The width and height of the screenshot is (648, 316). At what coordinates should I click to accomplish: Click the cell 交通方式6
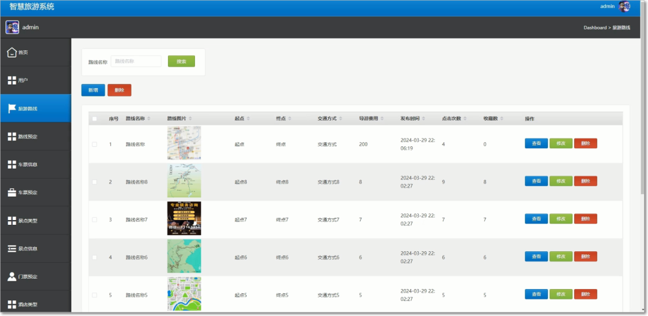[x=329, y=257]
